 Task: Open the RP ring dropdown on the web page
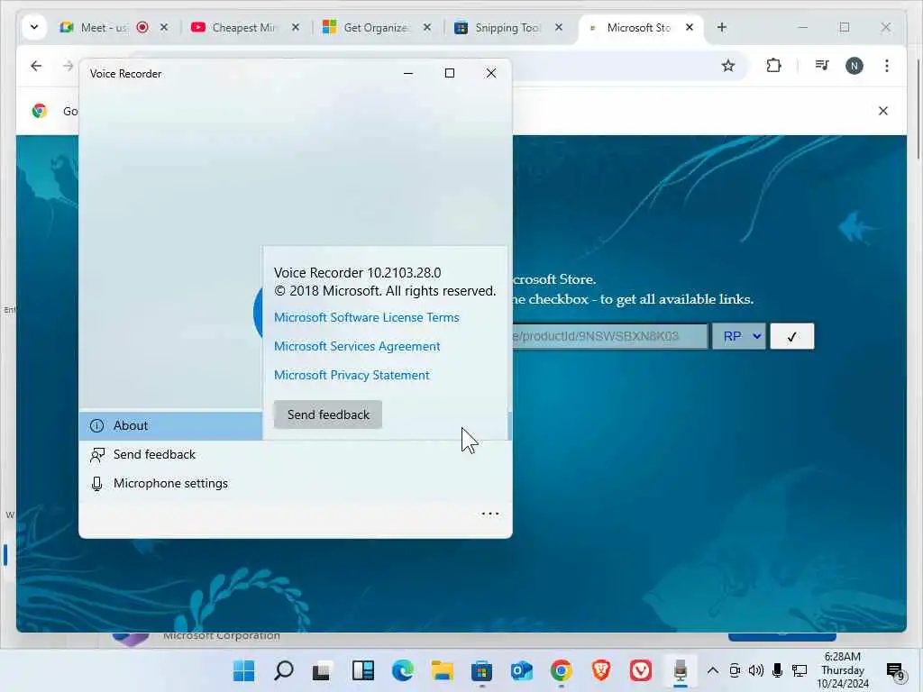coord(739,337)
